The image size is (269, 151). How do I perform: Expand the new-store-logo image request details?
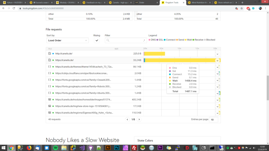(217, 106)
